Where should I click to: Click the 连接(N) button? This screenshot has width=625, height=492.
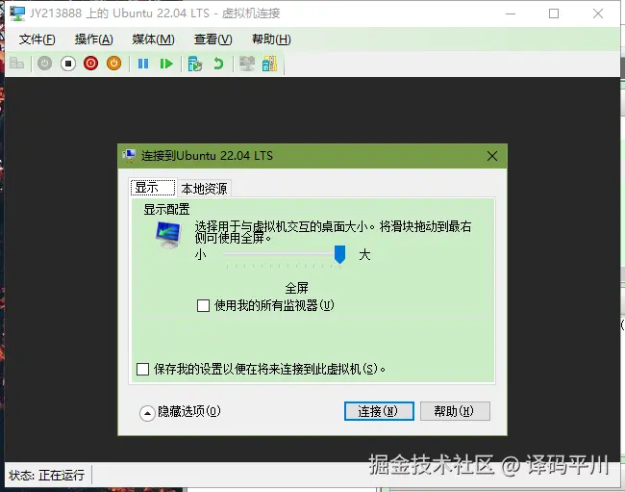(x=379, y=411)
